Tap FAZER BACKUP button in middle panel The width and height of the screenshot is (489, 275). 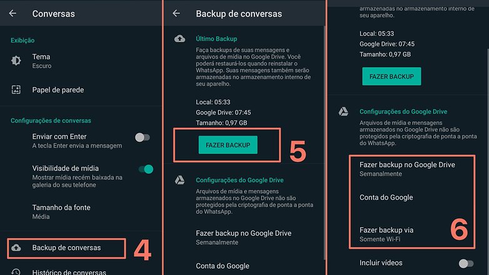pyautogui.click(x=228, y=145)
